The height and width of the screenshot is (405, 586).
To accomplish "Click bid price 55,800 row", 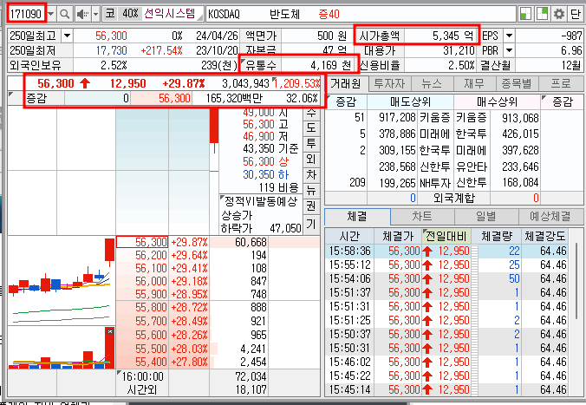I will click(x=142, y=307).
